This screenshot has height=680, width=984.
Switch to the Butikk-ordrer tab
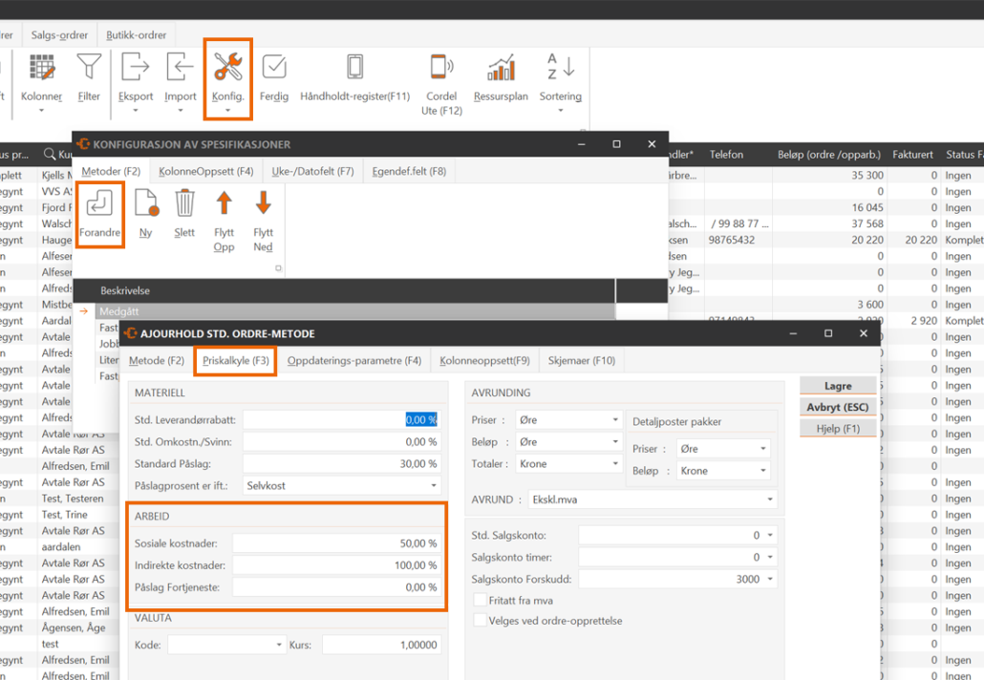[137, 35]
